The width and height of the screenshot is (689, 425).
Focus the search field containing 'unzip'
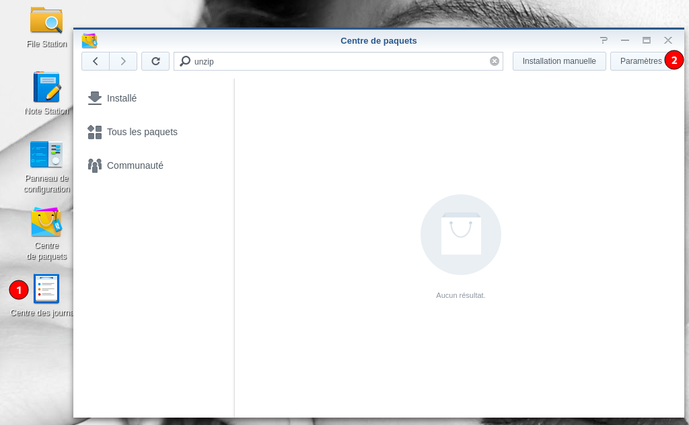(336, 61)
